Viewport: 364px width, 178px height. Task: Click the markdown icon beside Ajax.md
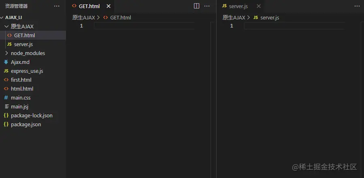coord(6,62)
